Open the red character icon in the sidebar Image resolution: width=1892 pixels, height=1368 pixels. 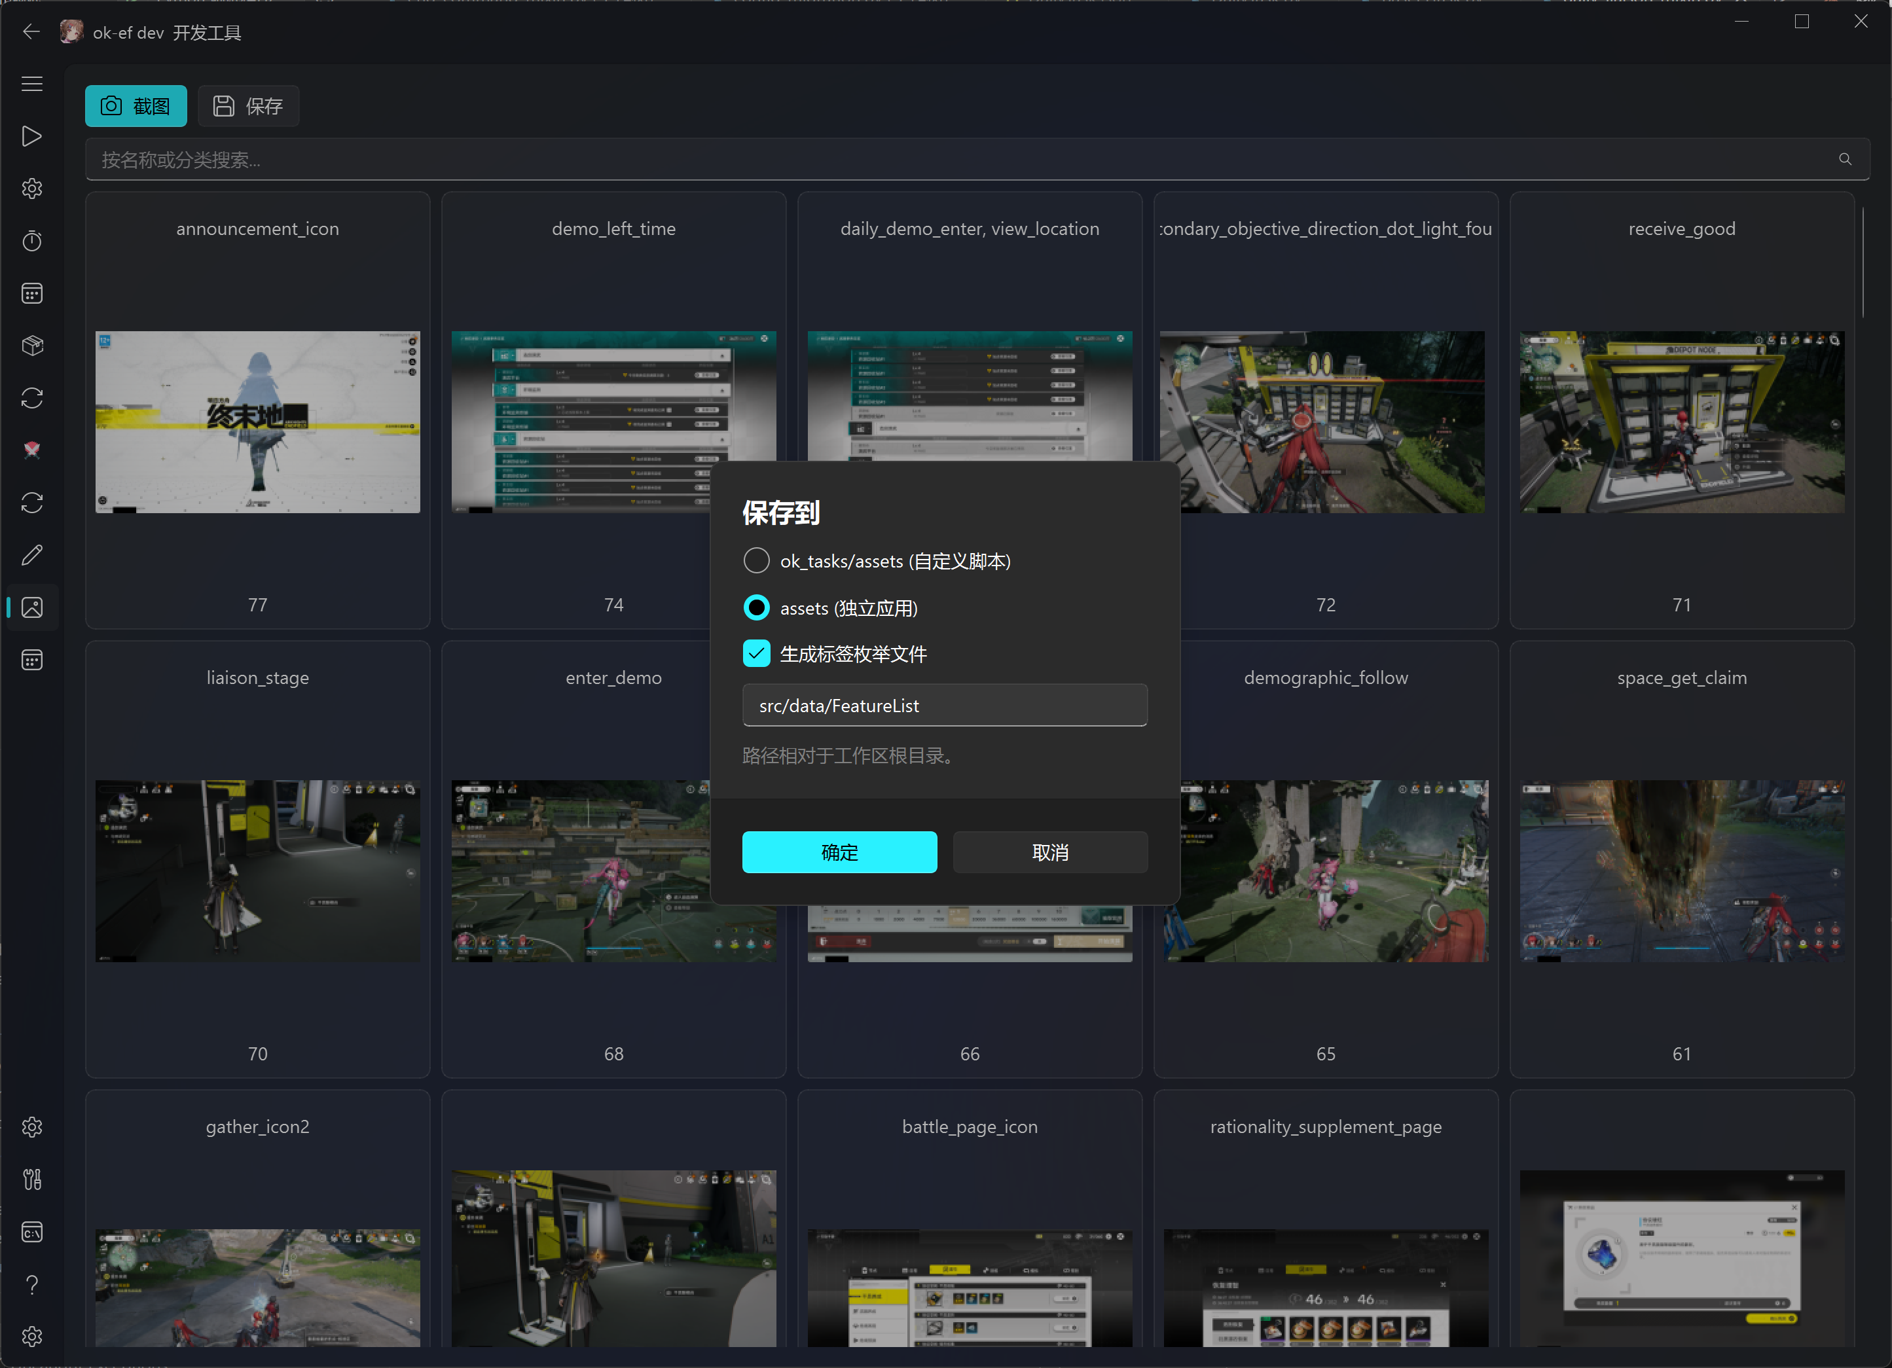(x=31, y=450)
